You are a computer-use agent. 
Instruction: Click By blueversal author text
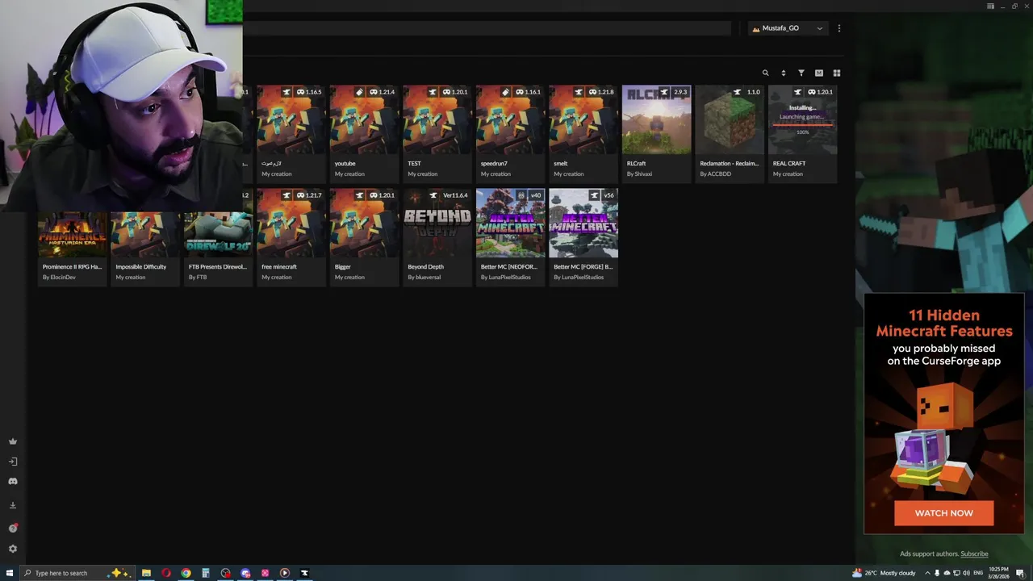(425, 277)
